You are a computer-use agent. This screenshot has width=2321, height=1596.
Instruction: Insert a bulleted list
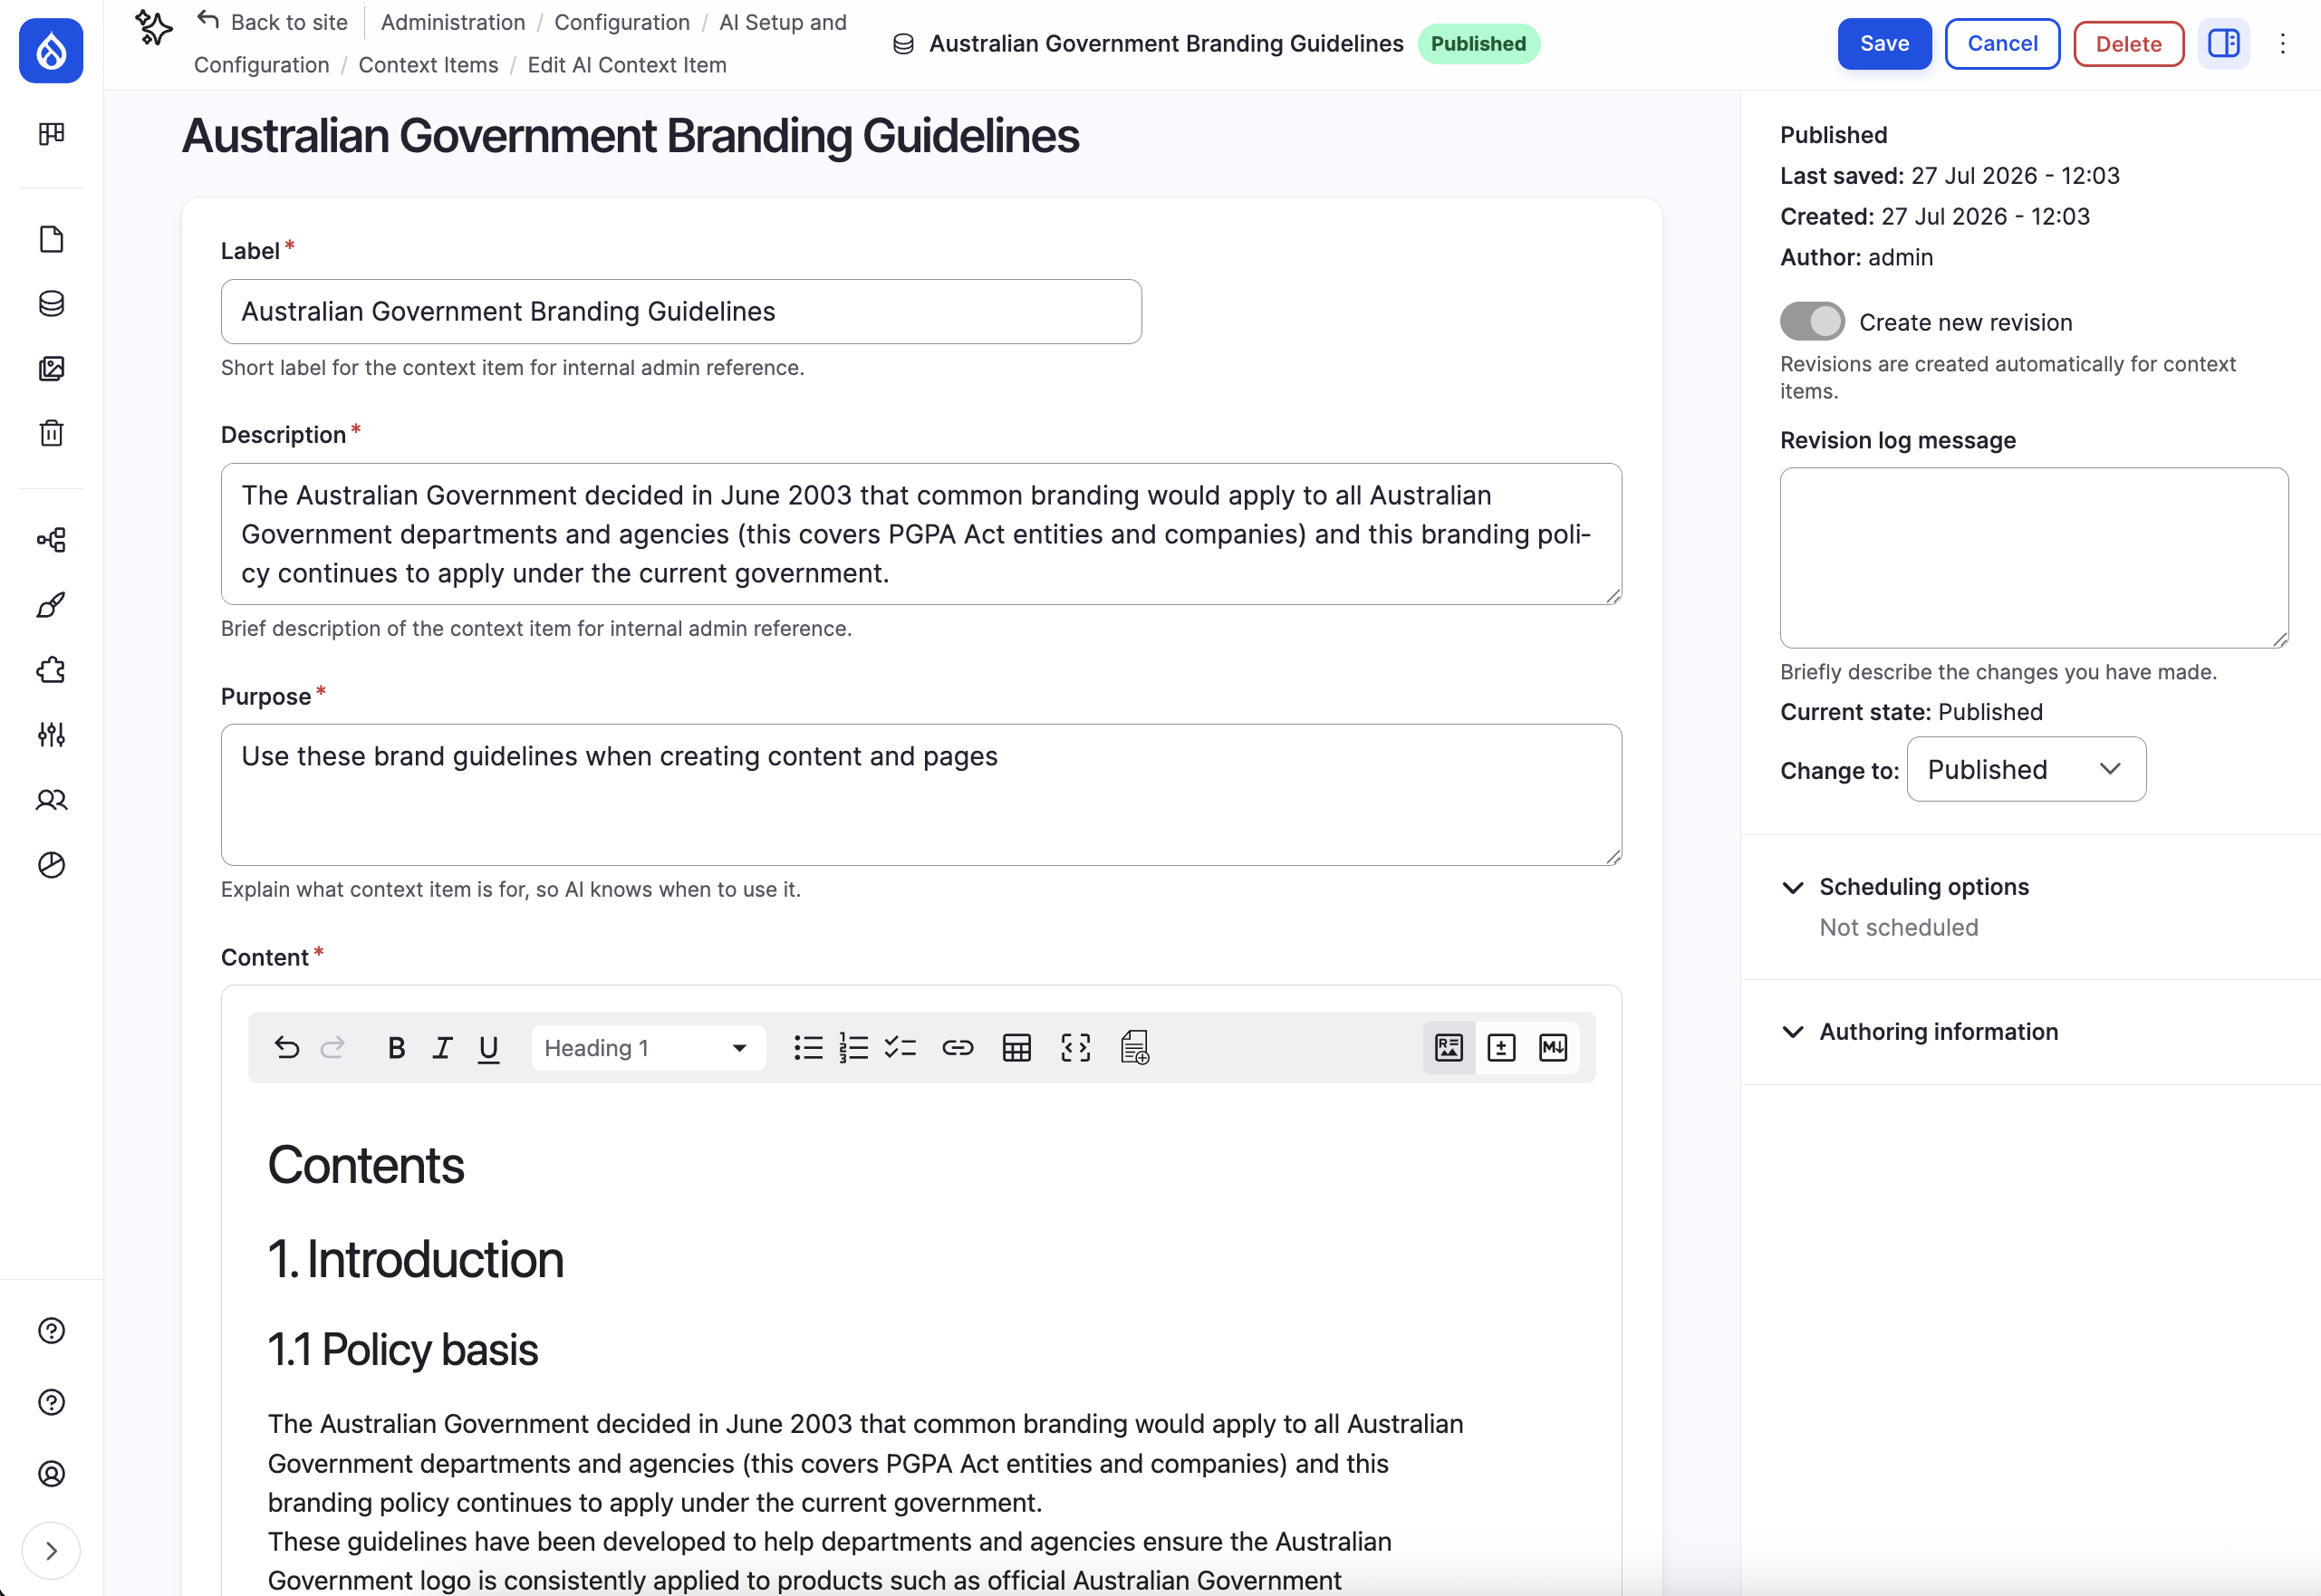click(x=807, y=1047)
